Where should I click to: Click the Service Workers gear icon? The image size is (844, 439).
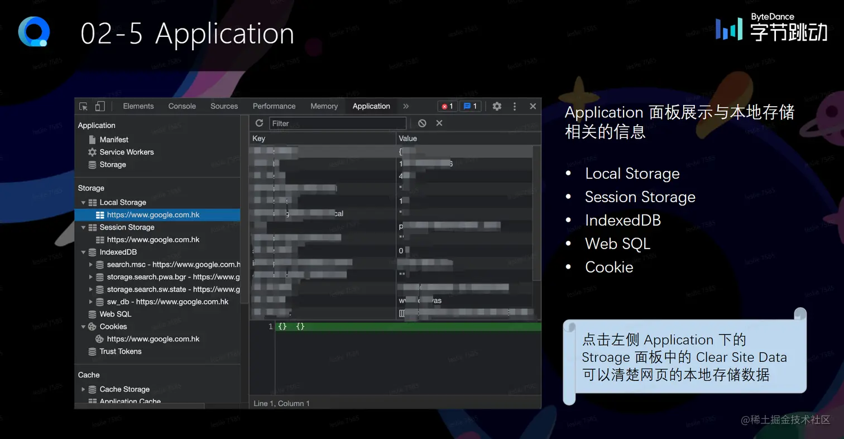coord(93,152)
